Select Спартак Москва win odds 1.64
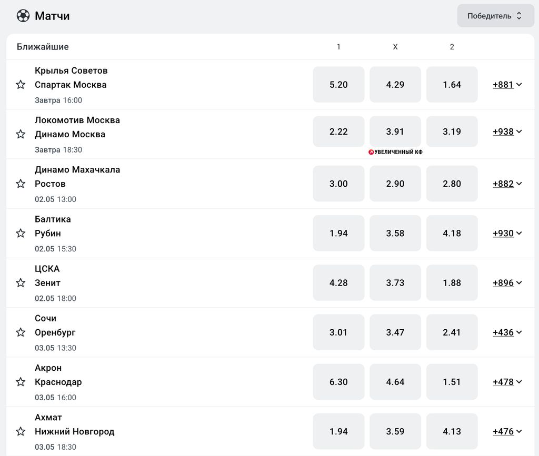This screenshot has height=456, width=539. pos(452,85)
